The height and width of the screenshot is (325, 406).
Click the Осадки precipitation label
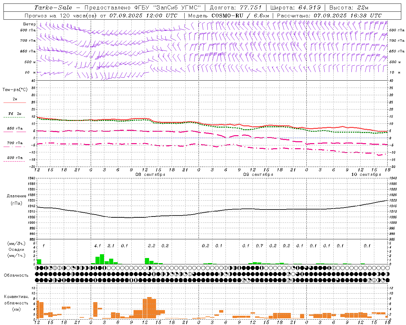click(x=16, y=249)
